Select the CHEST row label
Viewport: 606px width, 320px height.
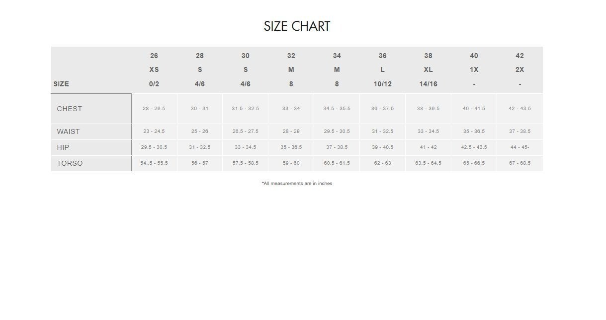point(70,109)
